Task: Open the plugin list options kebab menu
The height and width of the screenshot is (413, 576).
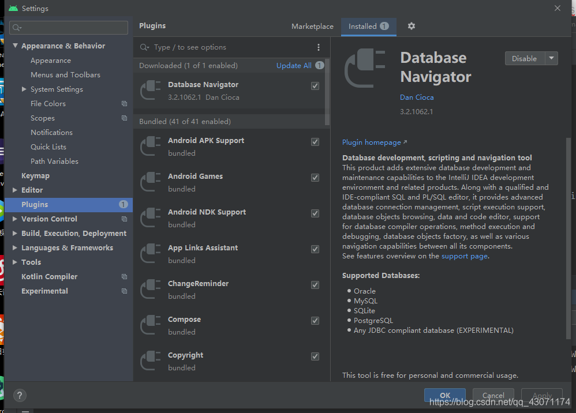Action: click(x=319, y=47)
